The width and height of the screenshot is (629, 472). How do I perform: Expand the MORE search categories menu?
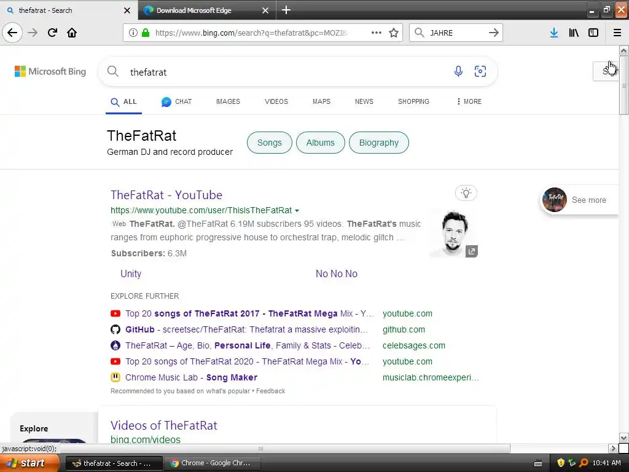[x=469, y=101]
